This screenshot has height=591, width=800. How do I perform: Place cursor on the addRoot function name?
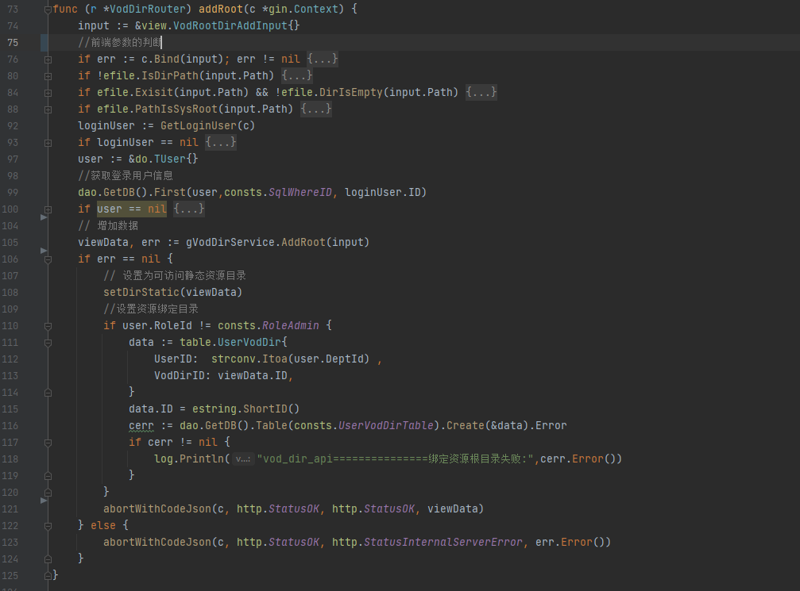click(x=221, y=10)
